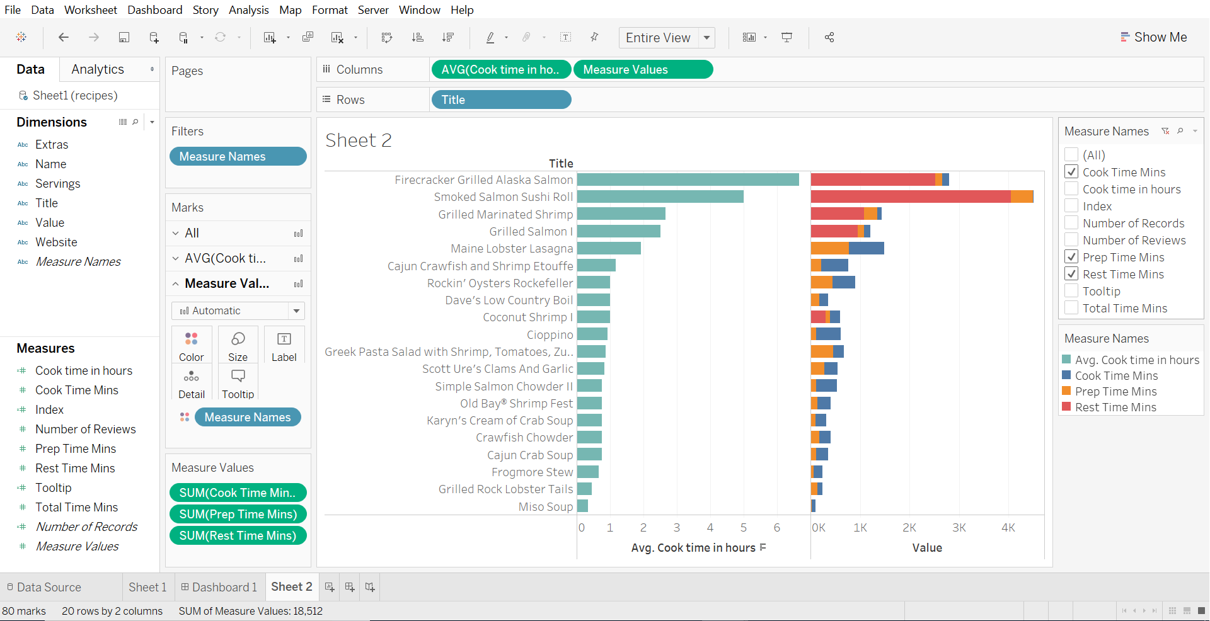Viewport: 1210px width, 621px height.
Task: Click the SUM(Prep Time Mins) pill
Action: point(238,515)
